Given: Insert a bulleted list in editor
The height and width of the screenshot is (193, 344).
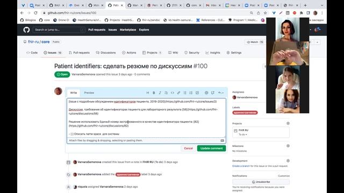Looking at the screenshot, I should coord(185,93).
